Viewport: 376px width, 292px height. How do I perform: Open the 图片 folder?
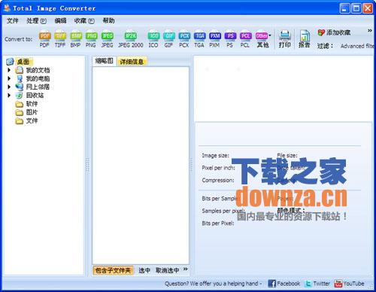[x=32, y=112]
